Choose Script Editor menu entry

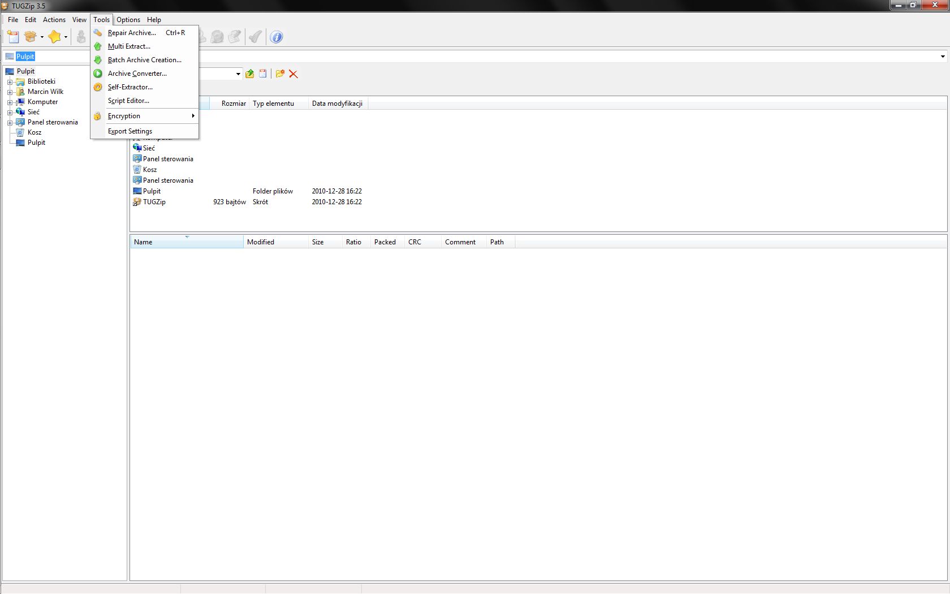coord(145,101)
